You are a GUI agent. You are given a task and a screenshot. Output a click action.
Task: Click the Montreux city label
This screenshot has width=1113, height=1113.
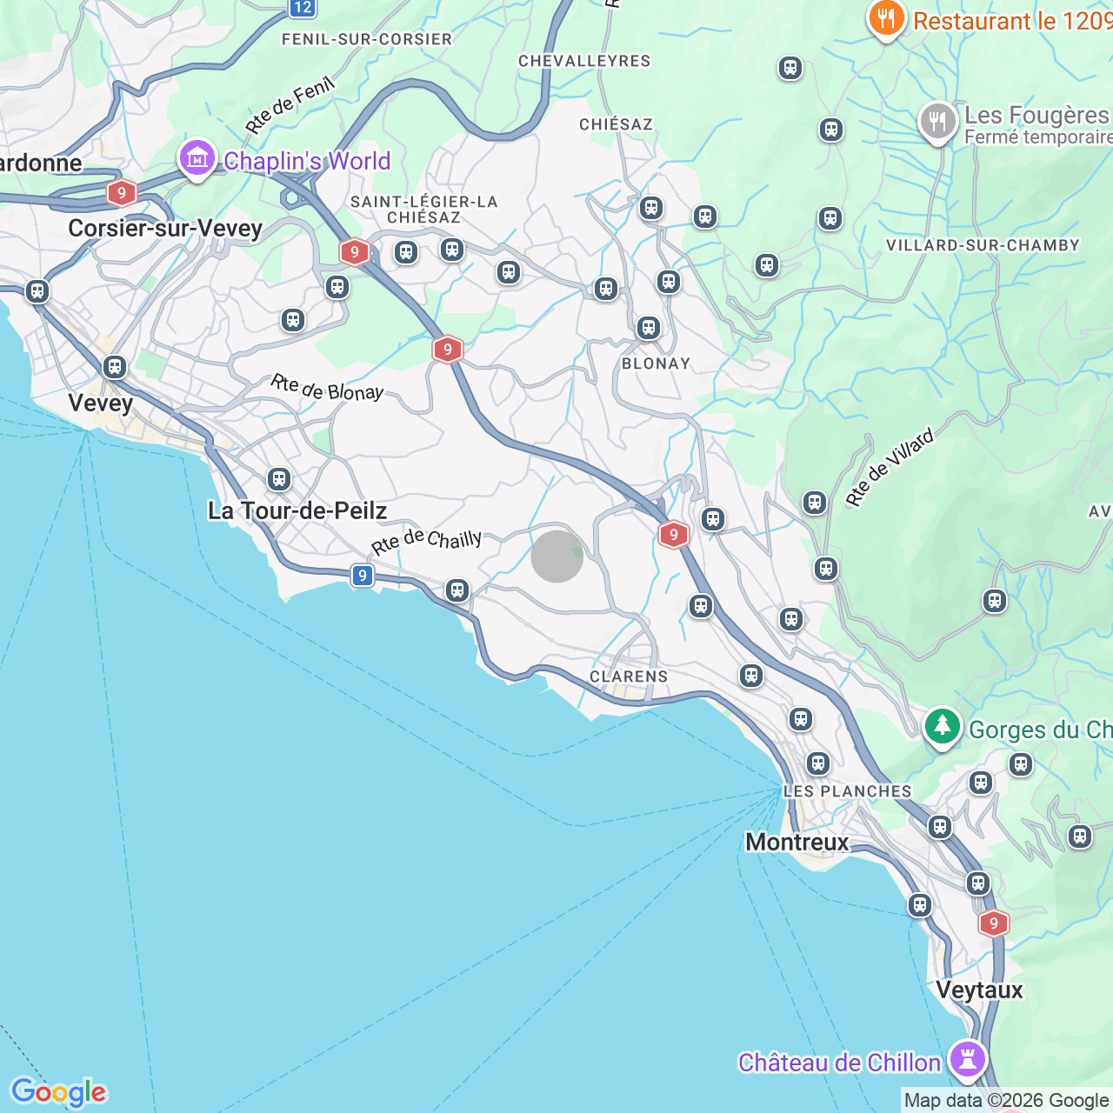point(797,842)
